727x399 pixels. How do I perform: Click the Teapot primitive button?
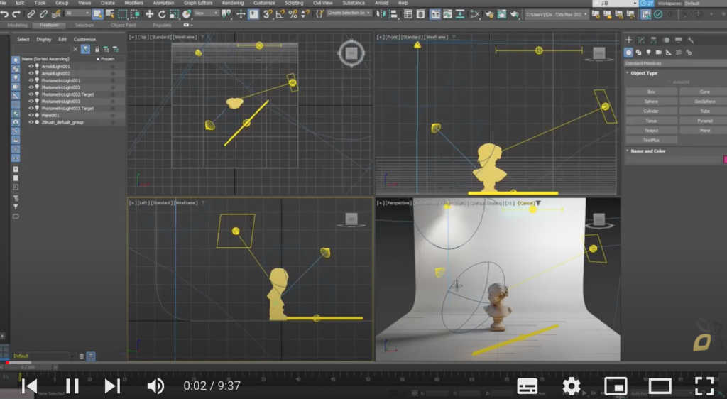point(652,131)
